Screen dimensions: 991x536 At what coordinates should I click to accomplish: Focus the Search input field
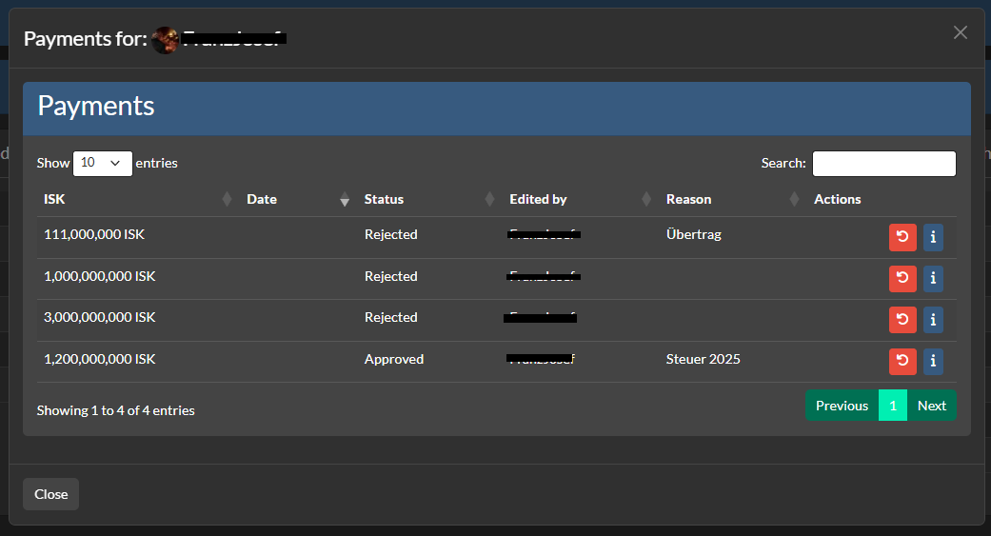pos(883,163)
